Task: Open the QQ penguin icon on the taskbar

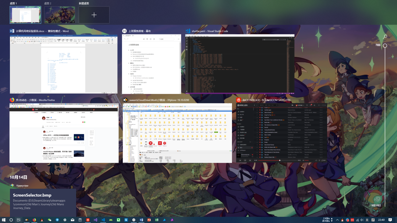Action: pyautogui.click(x=42, y=220)
